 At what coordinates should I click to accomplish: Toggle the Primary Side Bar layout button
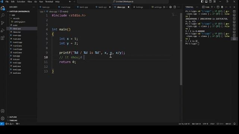click(x=202, y=1)
